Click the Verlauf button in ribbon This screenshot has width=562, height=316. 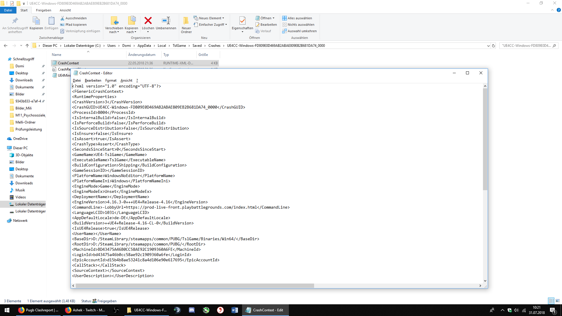[263, 31]
